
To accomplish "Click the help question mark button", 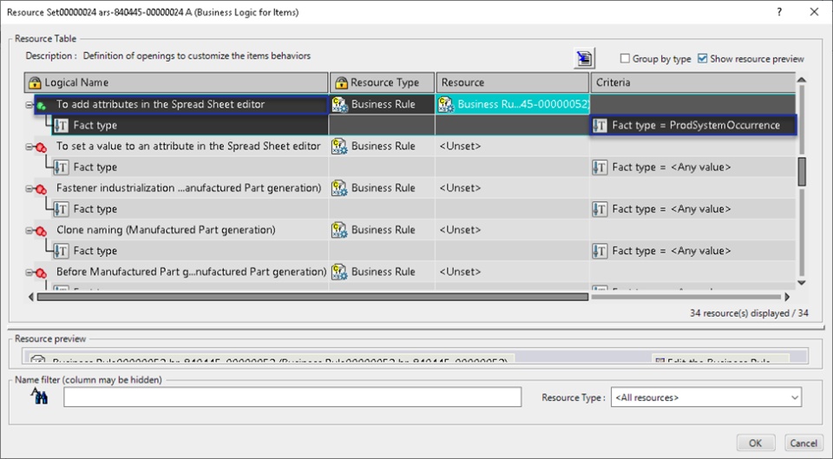I will (x=779, y=11).
